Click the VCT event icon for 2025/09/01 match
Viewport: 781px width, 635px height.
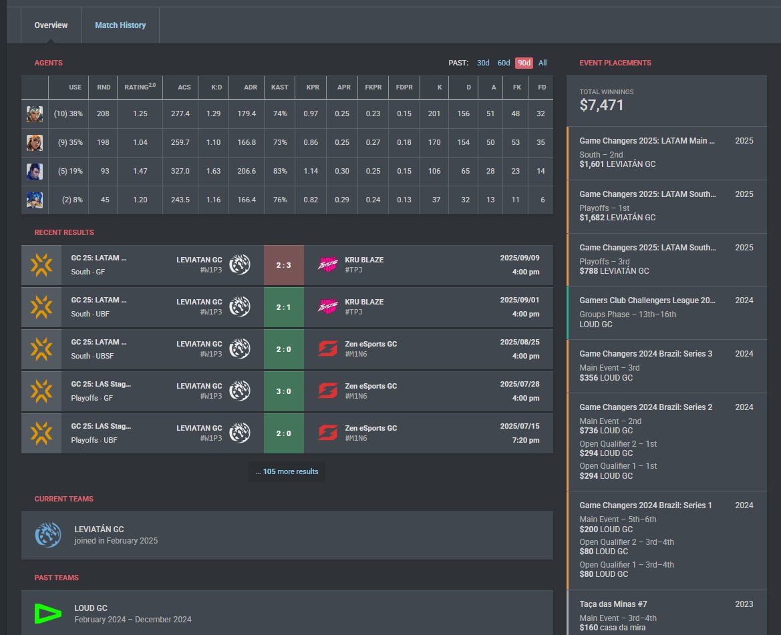pyautogui.click(x=41, y=307)
